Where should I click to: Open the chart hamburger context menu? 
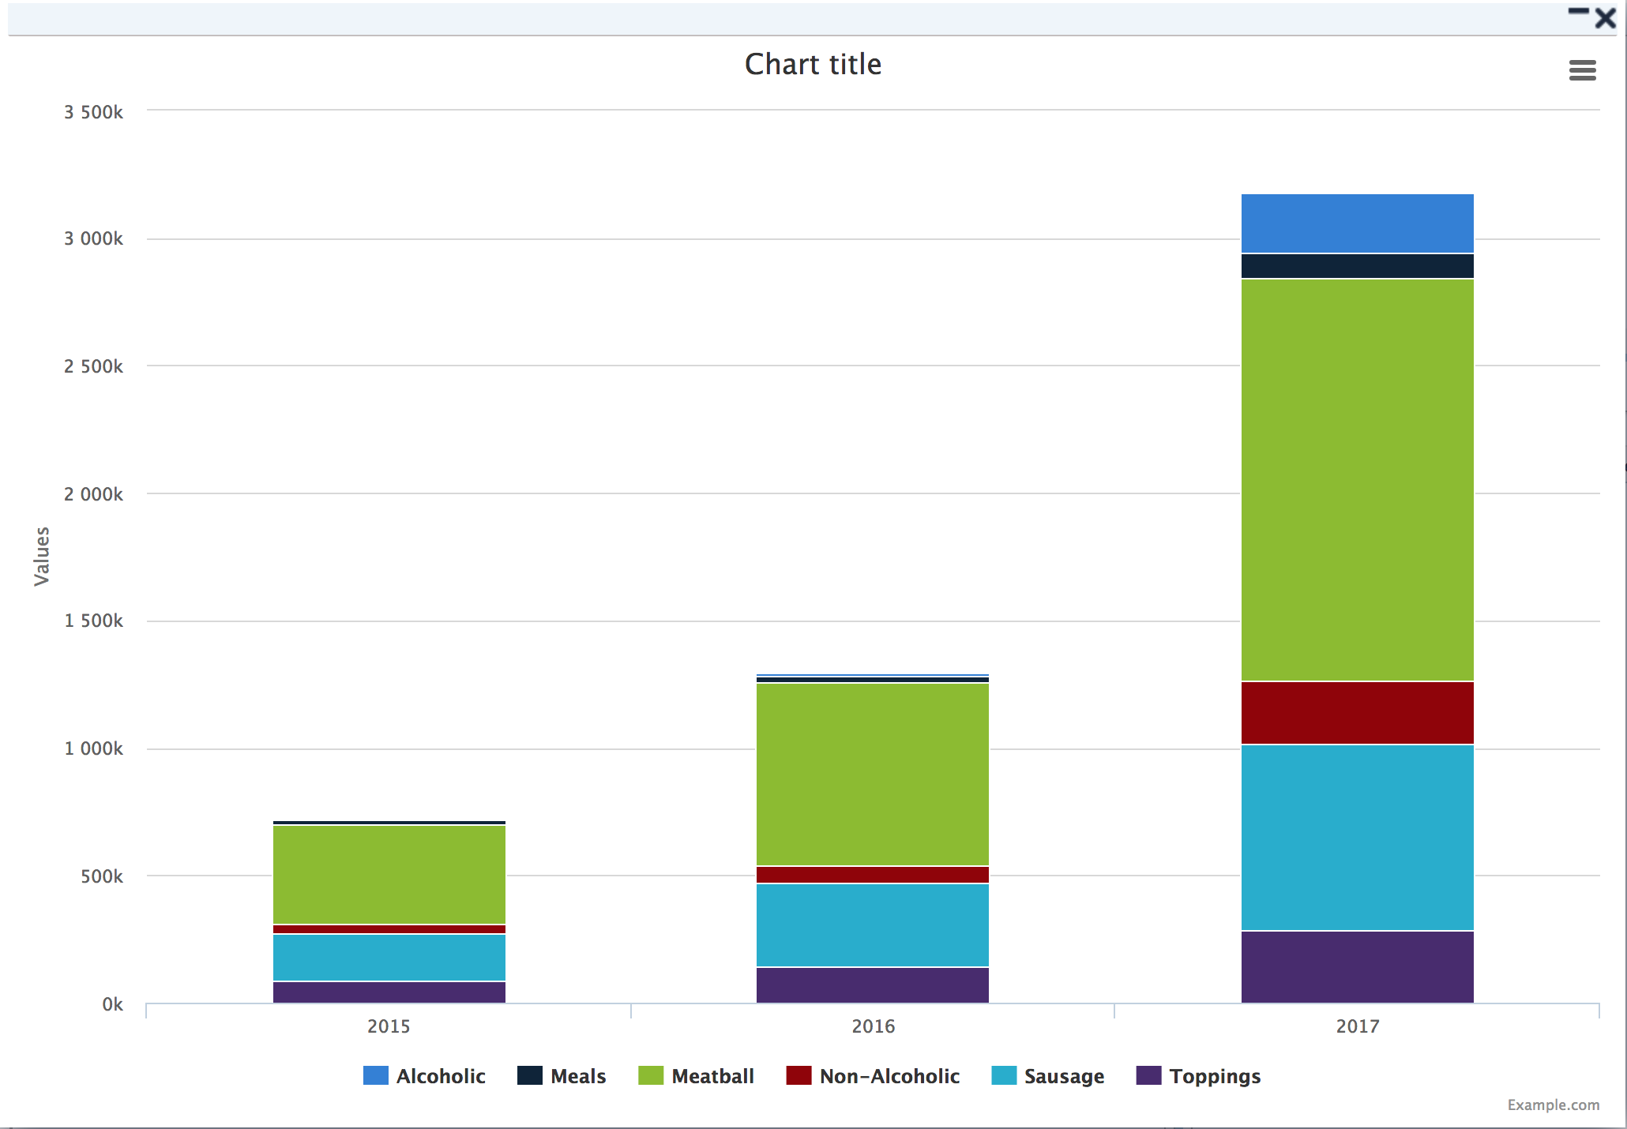click(1582, 70)
